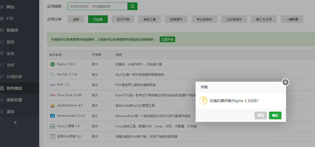Open 文件 in the sidebar
Viewport: 315px width, 147px height.
(10, 65)
